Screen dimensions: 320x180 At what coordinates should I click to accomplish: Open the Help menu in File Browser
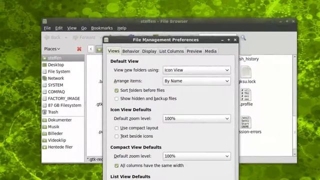pyautogui.click(x=121, y=28)
